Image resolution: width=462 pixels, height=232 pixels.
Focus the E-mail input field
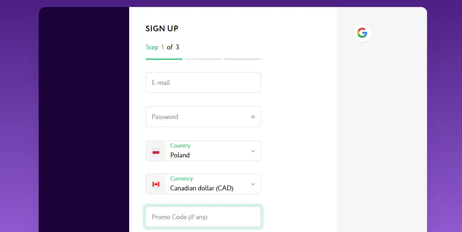(x=203, y=82)
